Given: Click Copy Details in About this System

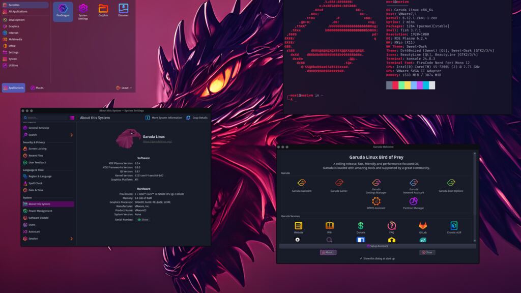Looking at the screenshot, I should pyautogui.click(x=197, y=118).
